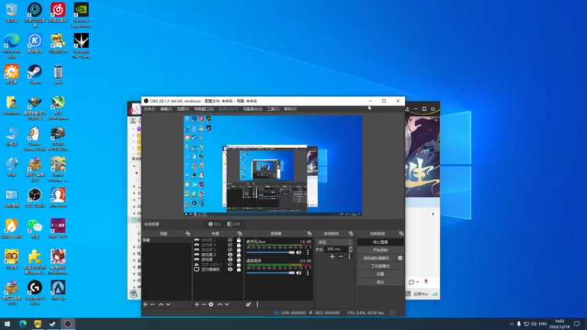
Task: Move the scene down in the Scenes panel
Action: click(x=168, y=304)
